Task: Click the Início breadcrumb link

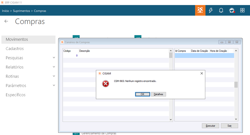Action: click(x=5, y=11)
